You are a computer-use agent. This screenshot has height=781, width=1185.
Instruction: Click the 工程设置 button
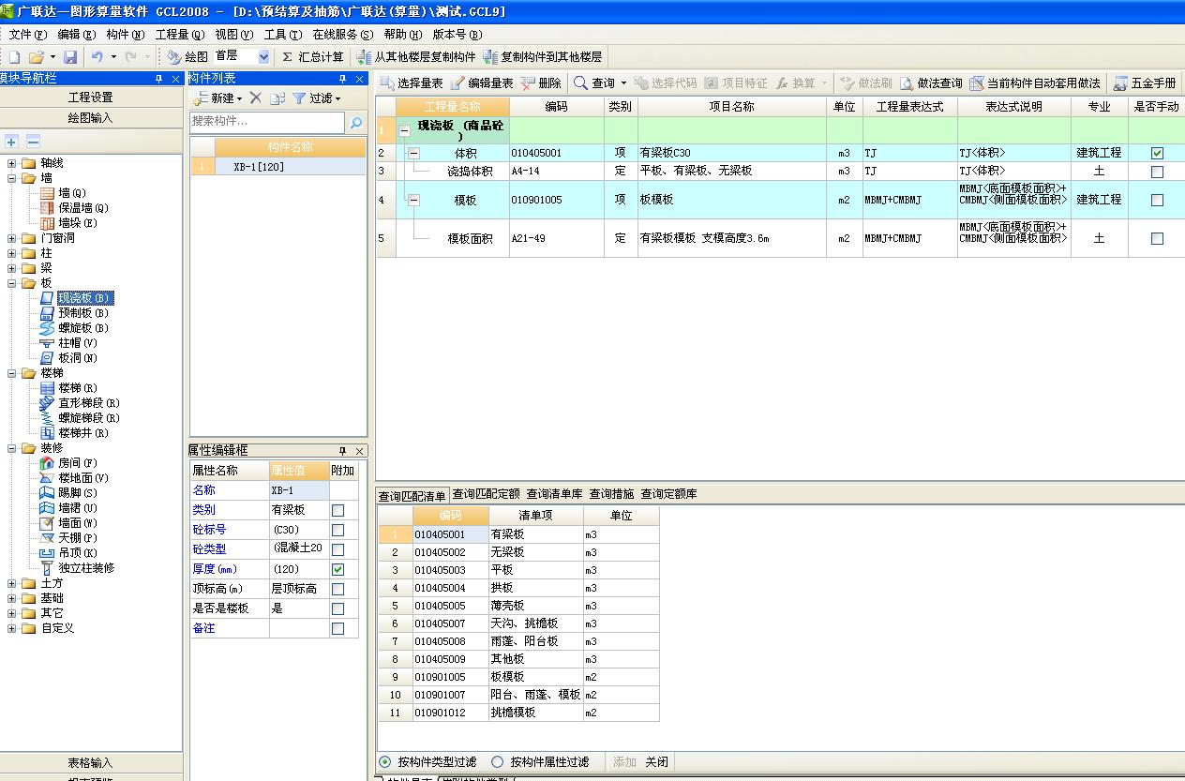click(91, 98)
